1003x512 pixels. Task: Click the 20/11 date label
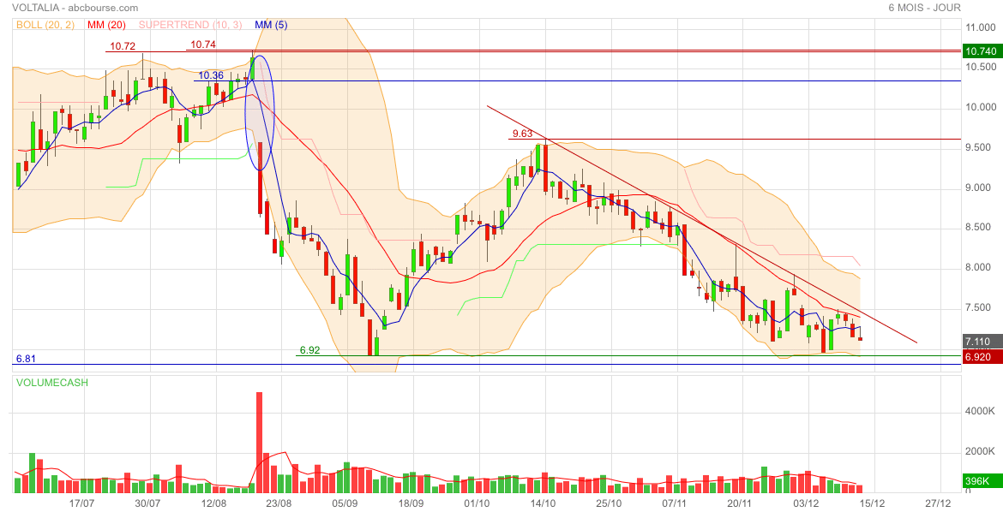pos(740,503)
